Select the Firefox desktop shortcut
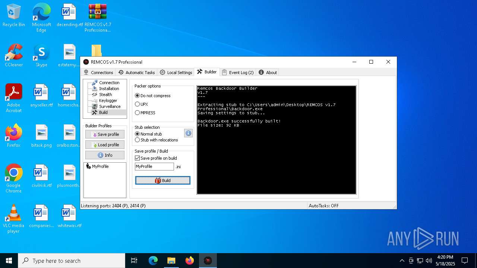Viewport: 477px width, 268px height. [x=14, y=136]
